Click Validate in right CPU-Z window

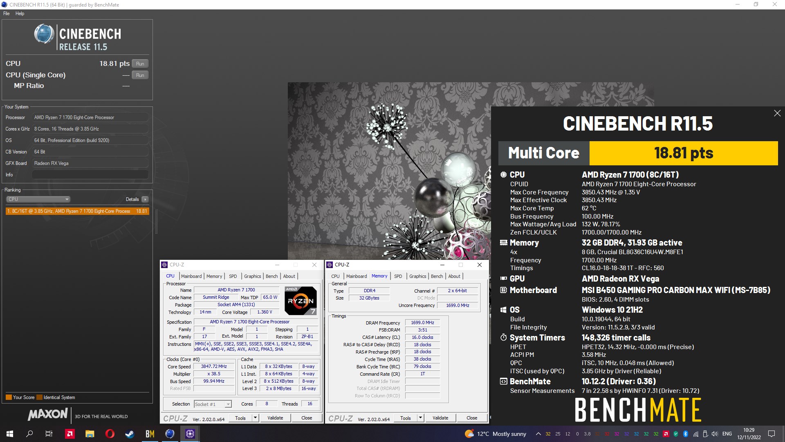pos(440,418)
